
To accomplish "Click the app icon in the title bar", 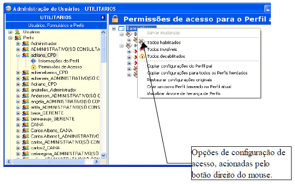I will (8, 9).
